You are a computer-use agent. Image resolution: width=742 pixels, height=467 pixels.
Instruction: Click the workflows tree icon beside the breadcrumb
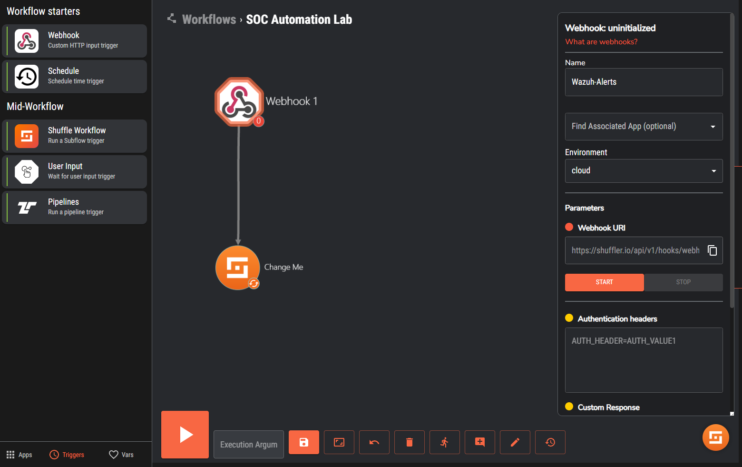pos(172,19)
